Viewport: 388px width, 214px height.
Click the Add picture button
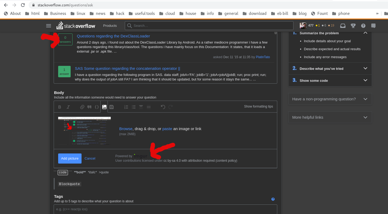70,159
